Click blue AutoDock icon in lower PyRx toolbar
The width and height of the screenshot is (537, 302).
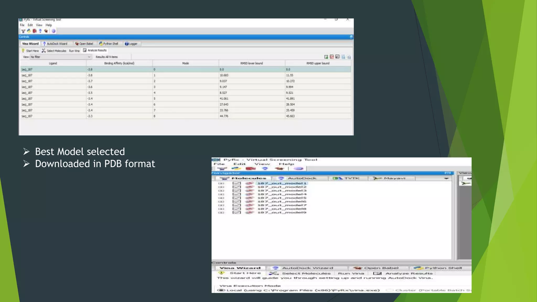click(x=265, y=169)
